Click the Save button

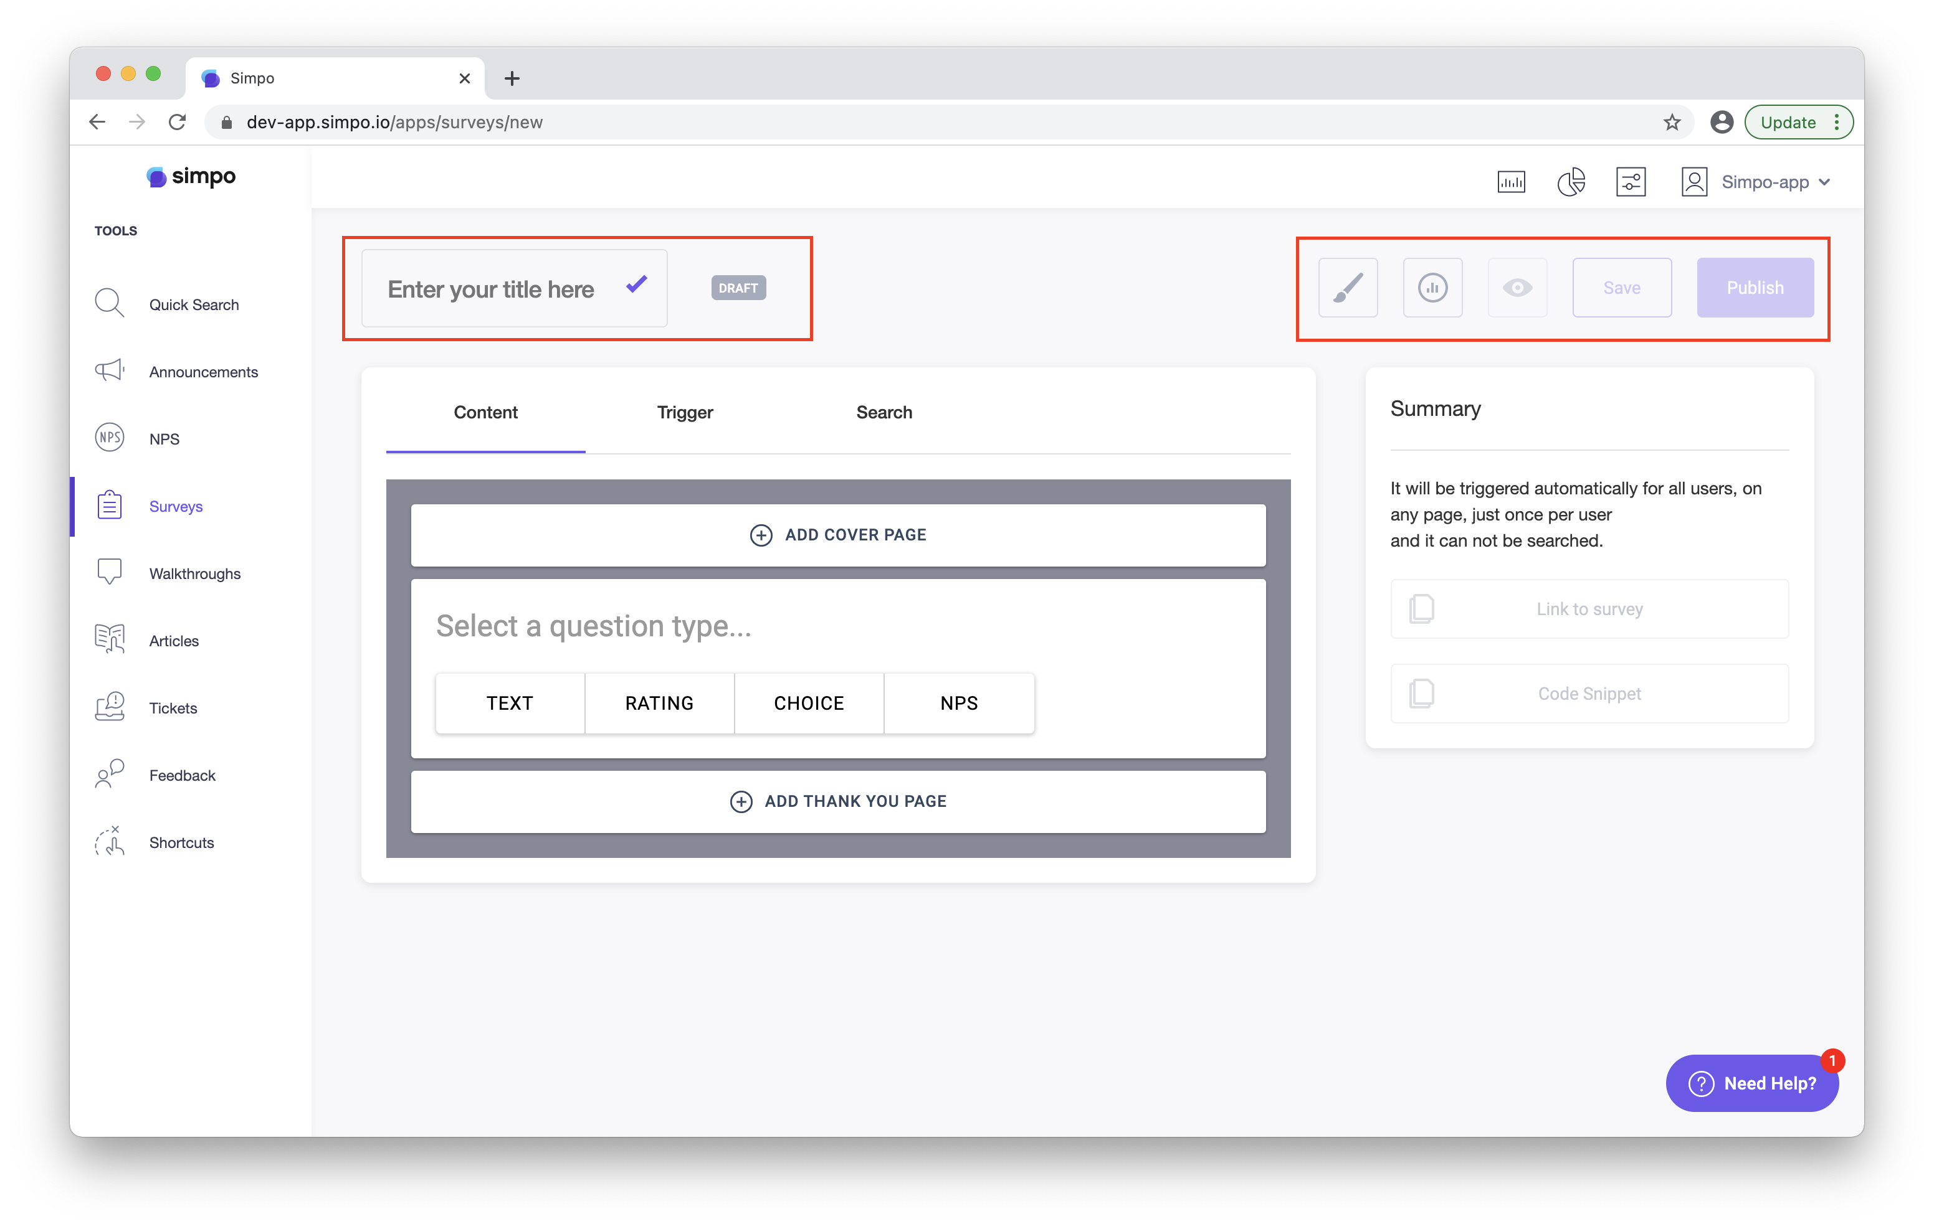pyautogui.click(x=1622, y=288)
